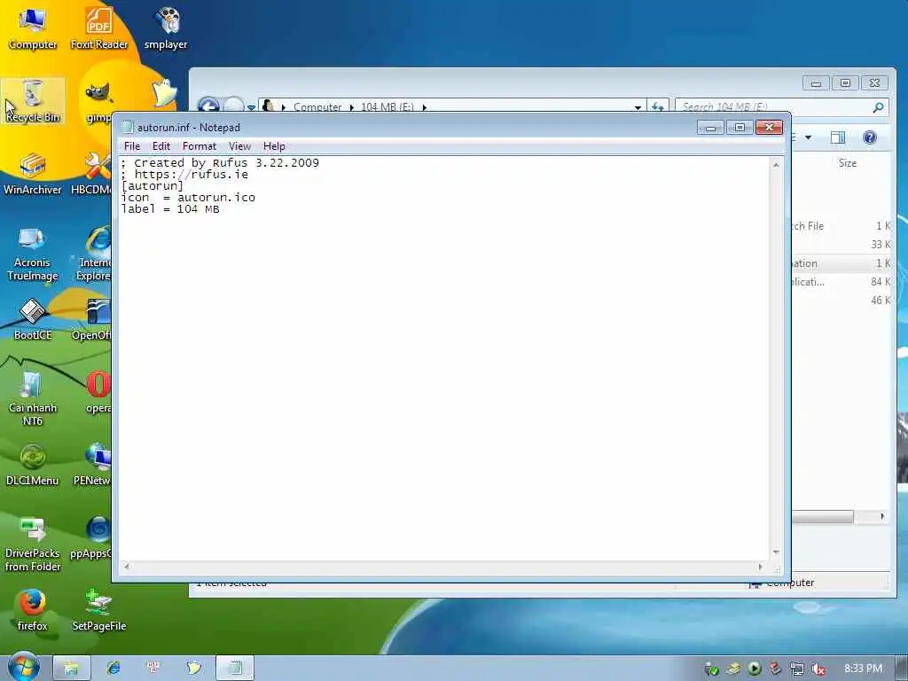Click Notepad's horizontal scrollbar right arrow
The height and width of the screenshot is (681, 908).
click(760, 567)
